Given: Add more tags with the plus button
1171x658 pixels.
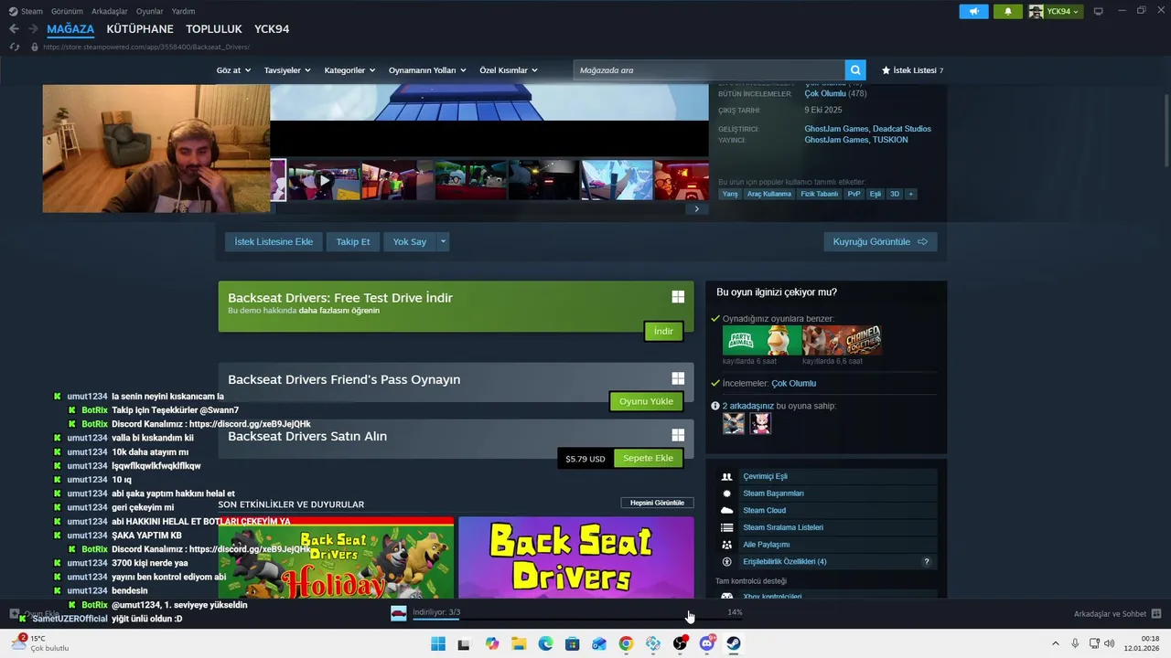Looking at the screenshot, I should click(x=910, y=194).
